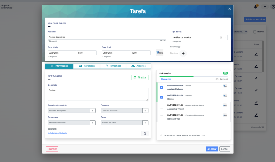Click the edit pencil on the 08:48 row
Viewport: 275px width, 162px height.
(256, 115)
